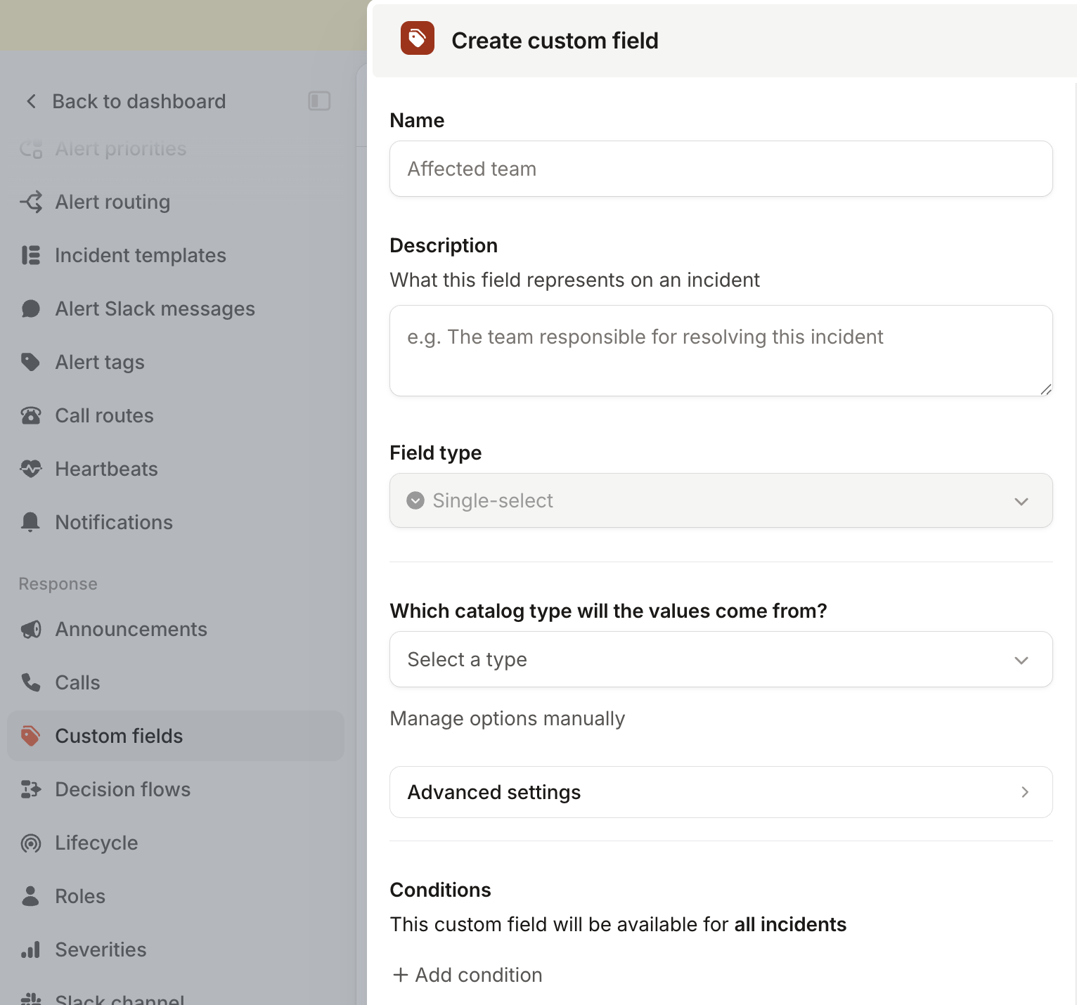Click the Decision flows icon
This screenshot has width=1077, height=1005.
tap(31, 789)
